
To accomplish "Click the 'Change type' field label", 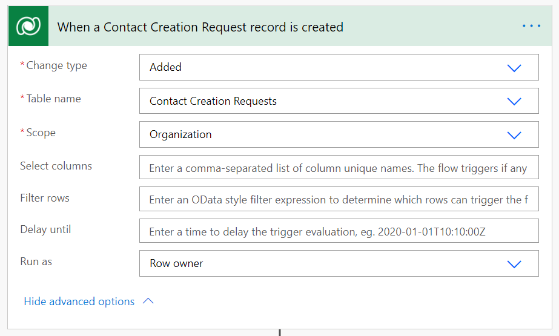I will pos(56,65).
